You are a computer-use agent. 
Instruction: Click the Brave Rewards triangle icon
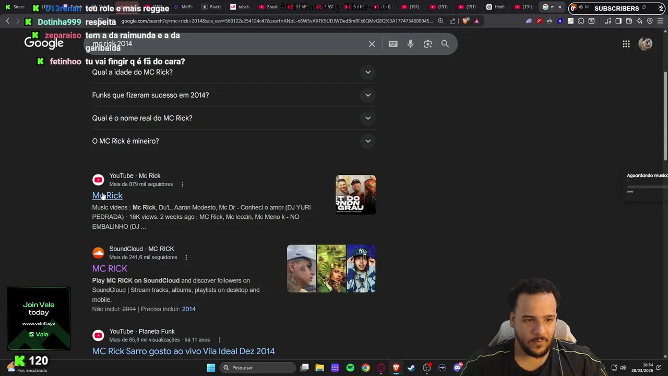coord(476,21)
